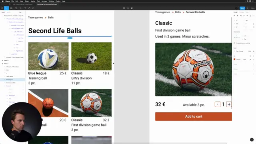Switch to the Prototype tab
This screenshot has height=144, width=256.
[x=242, y=12]
